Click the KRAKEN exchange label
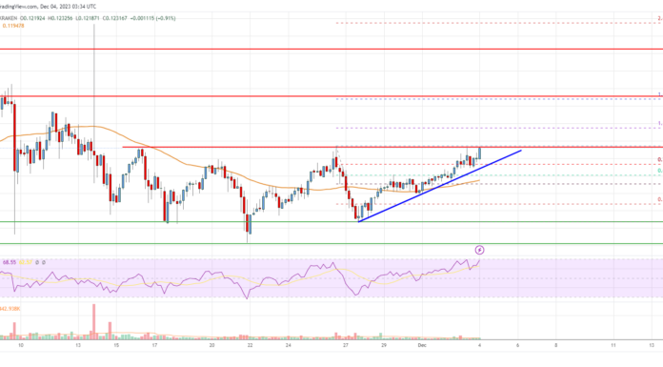This screenshot has height=367, width=663. 9,18
